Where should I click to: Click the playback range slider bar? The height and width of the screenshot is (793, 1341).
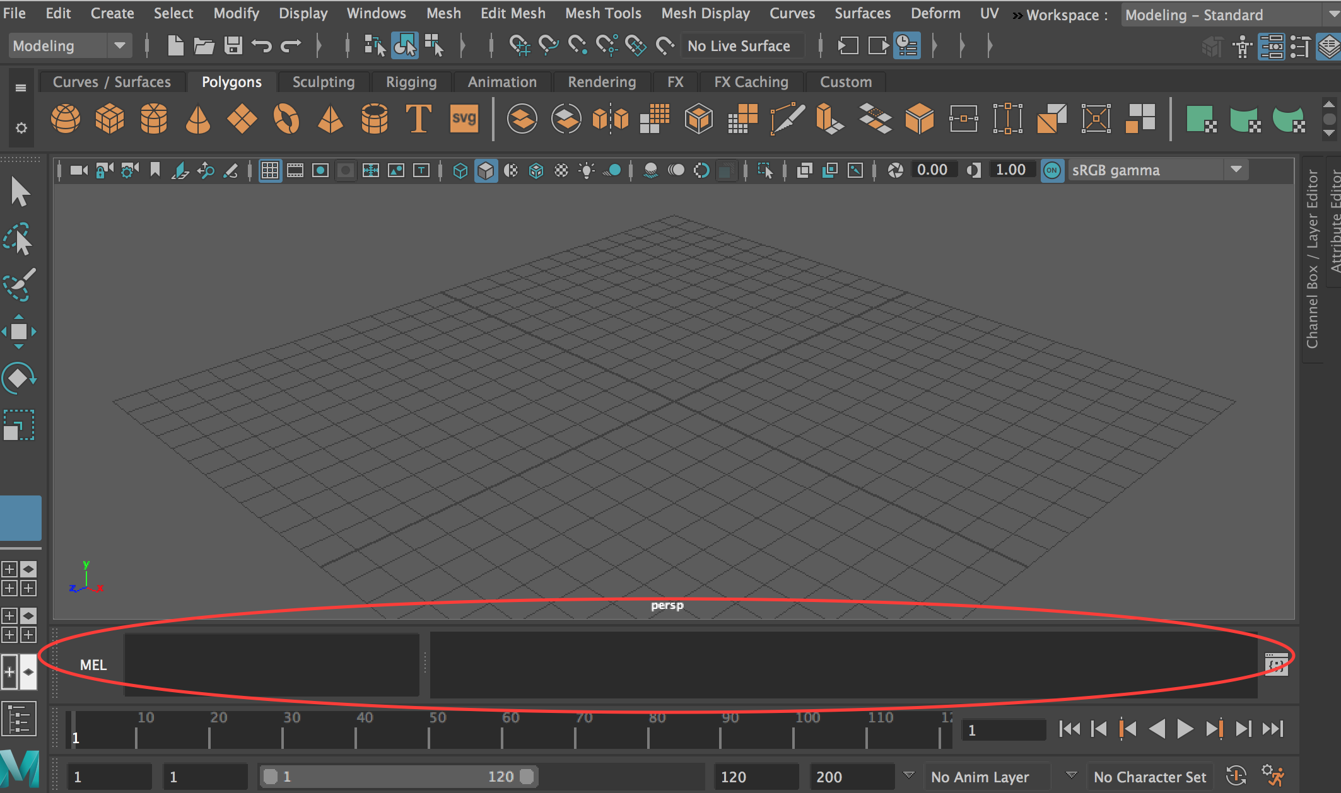[399, 776]
